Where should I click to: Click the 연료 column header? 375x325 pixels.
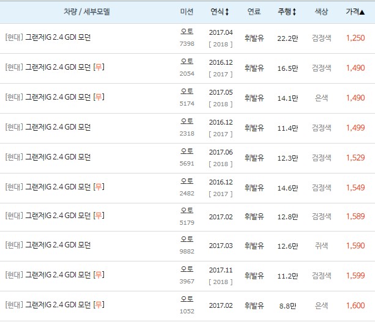254,12
